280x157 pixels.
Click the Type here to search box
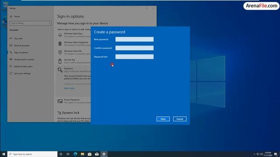click(x=32, y=154)
